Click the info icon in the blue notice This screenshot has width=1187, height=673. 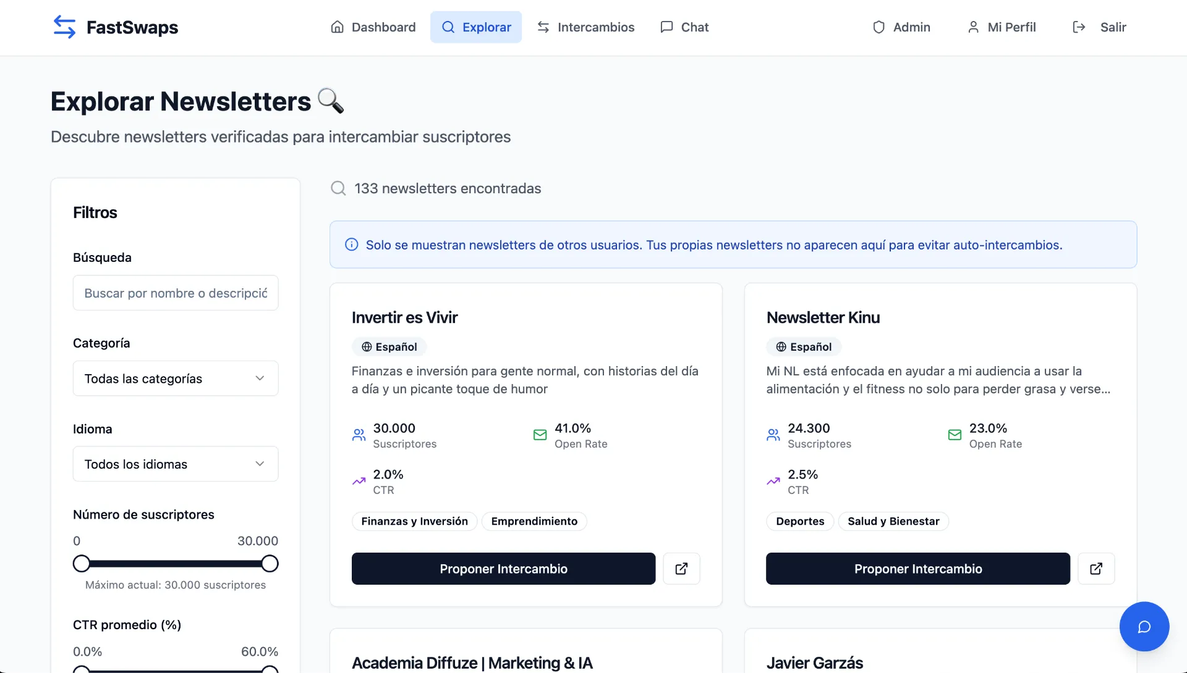351,245
